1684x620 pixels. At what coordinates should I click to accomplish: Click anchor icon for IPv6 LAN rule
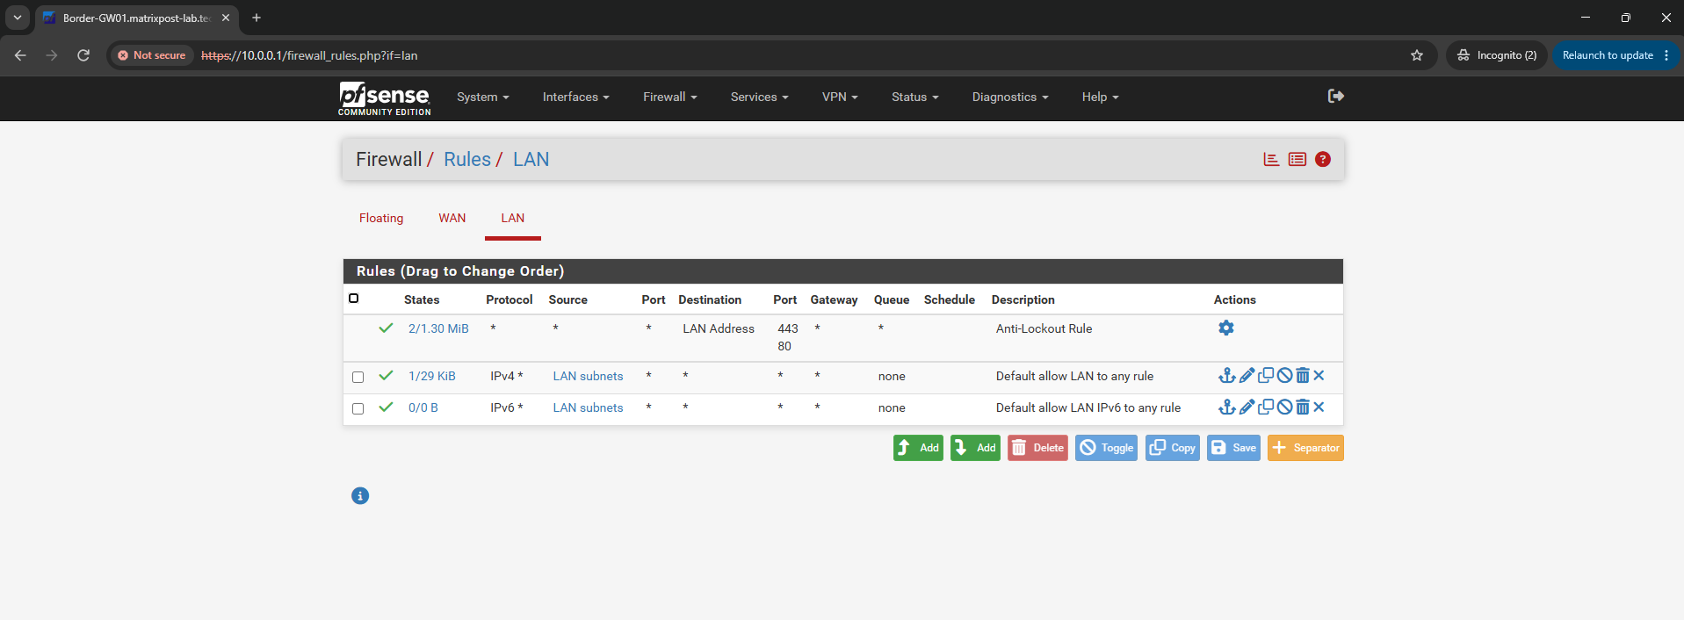pos(1227,407)
